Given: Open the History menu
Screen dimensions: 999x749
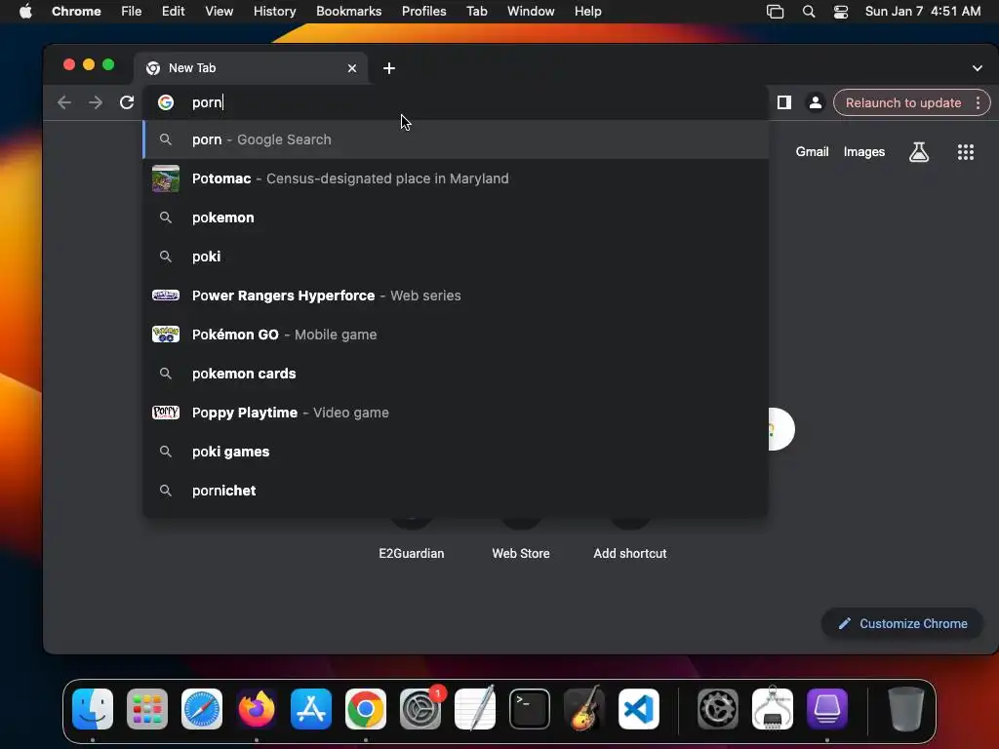Looking at the screenshot, I should pos(274,12).
